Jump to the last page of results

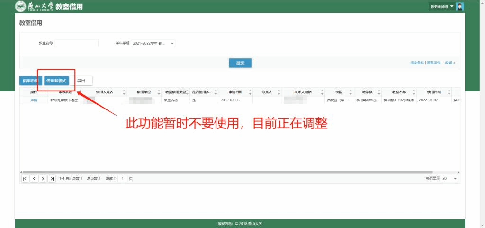pos(52,178)
